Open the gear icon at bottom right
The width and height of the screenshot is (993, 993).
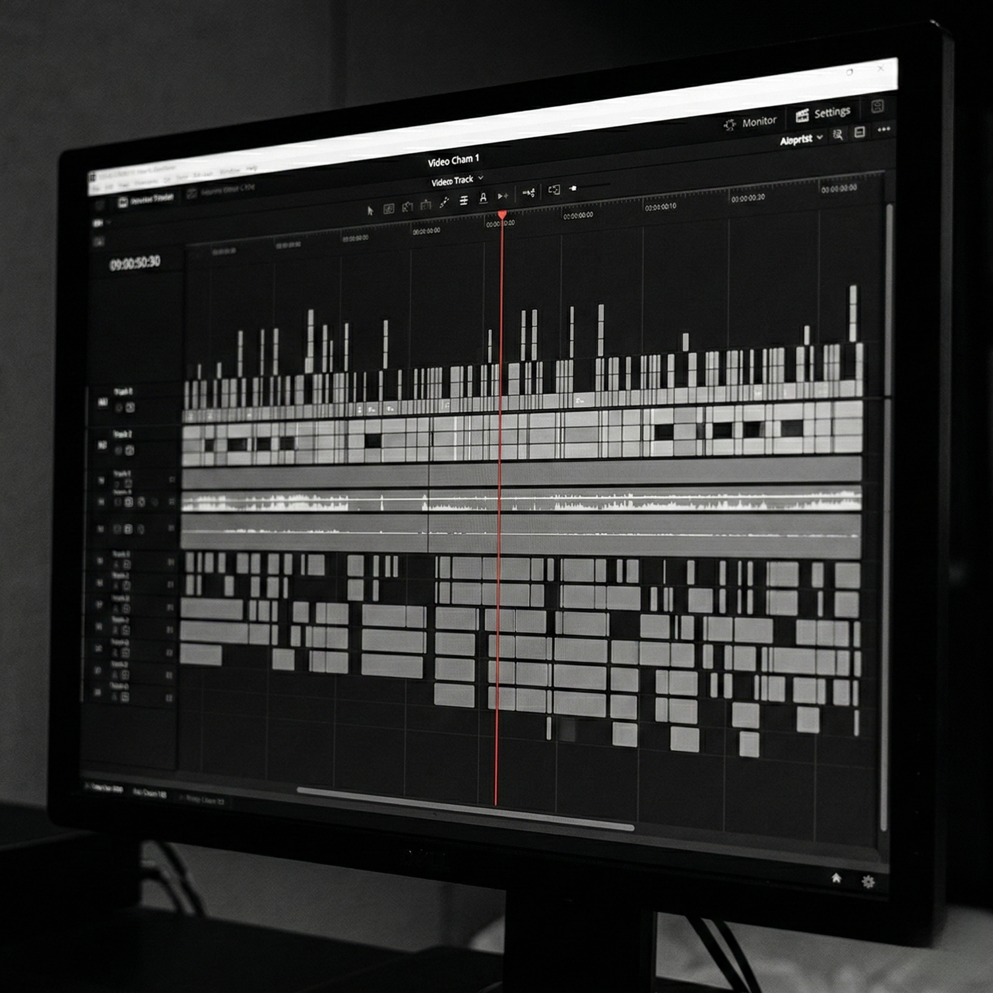(868, 882)
